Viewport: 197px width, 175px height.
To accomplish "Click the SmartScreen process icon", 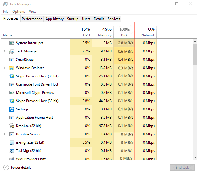I will [12, 60].
